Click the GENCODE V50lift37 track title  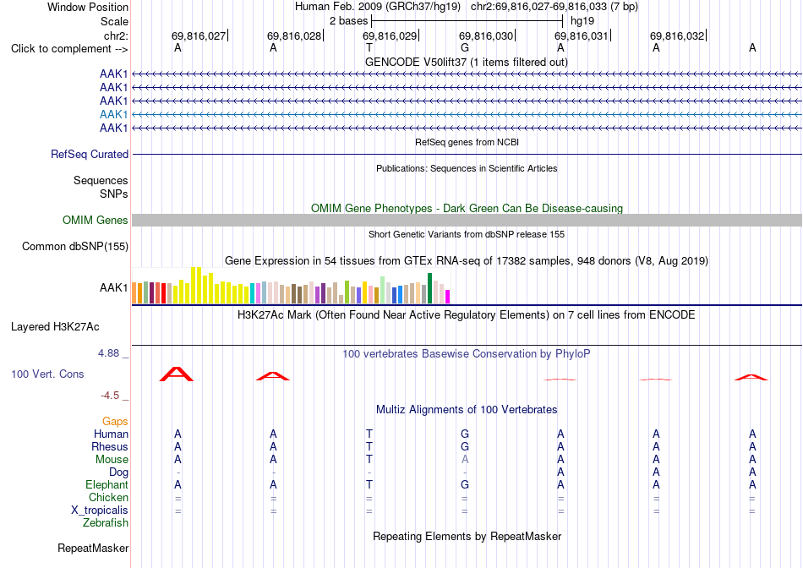coord(467,62)
